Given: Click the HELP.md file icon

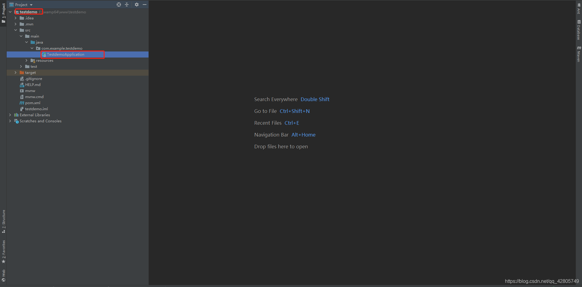Looking at the screenshot, I should [22, 85].
